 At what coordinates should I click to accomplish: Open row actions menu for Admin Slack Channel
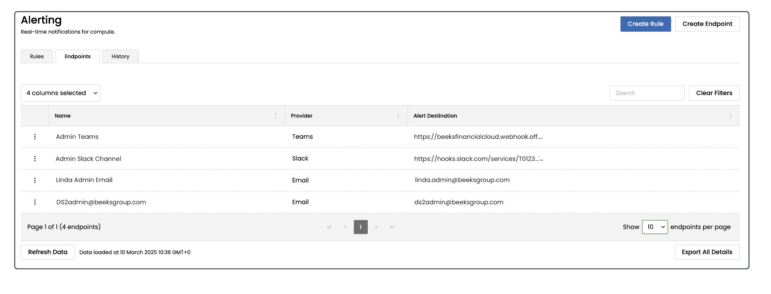(x=35, y=159)
